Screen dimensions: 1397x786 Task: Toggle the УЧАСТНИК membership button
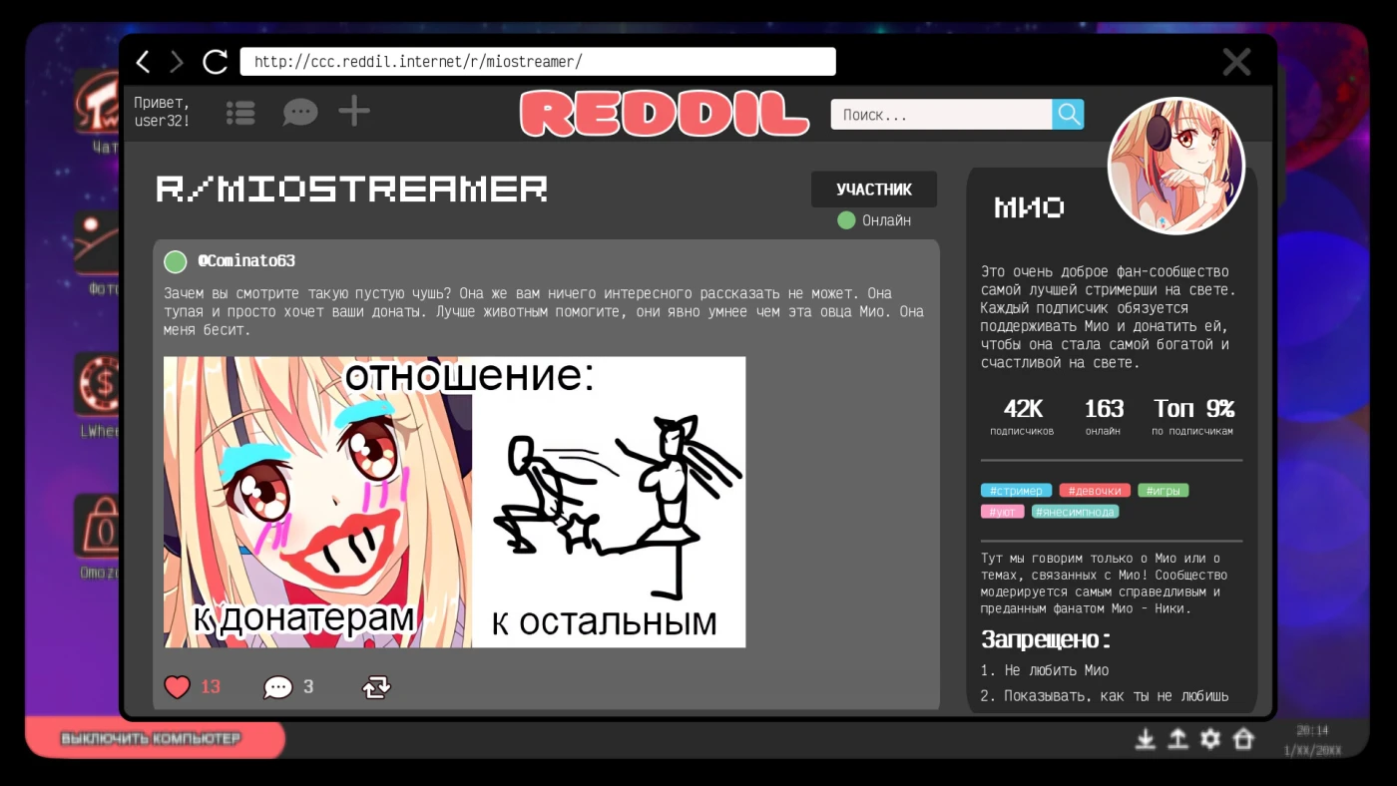click(x=873, y=190)
